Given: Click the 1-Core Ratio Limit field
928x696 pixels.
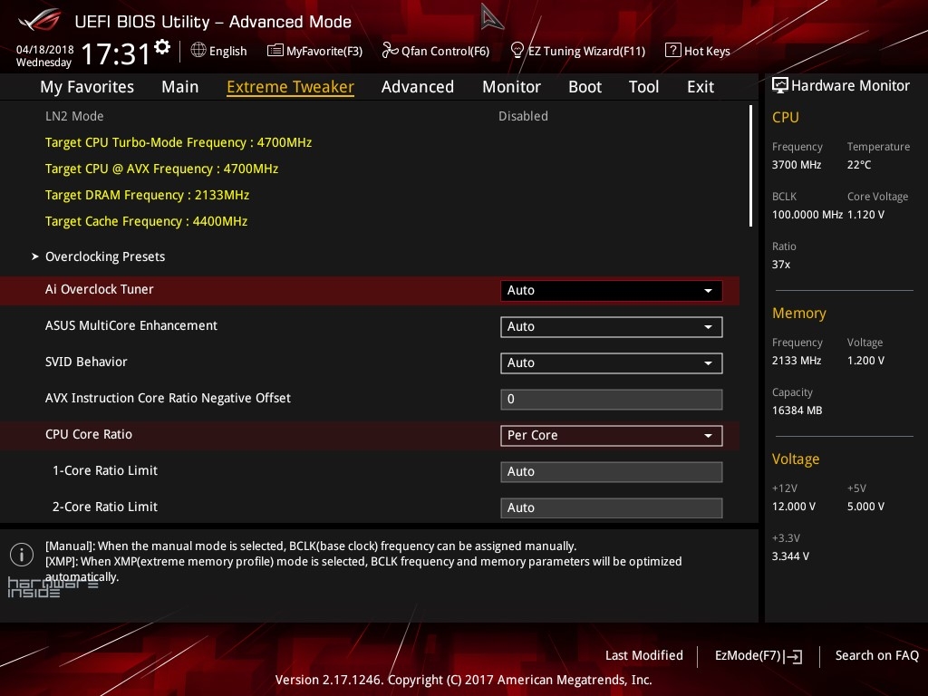Looking at the screenshot, I should [x=612, y=471].
